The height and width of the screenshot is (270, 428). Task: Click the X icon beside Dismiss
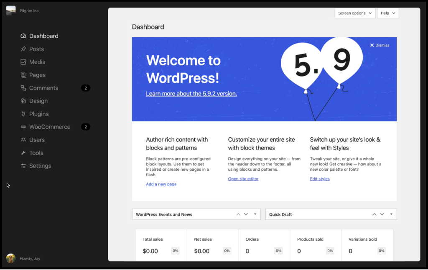click(x=372, y=45)
